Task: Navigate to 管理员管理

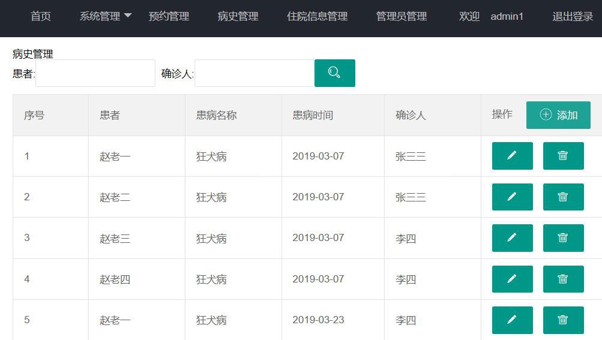Action: tap(402, 17)
